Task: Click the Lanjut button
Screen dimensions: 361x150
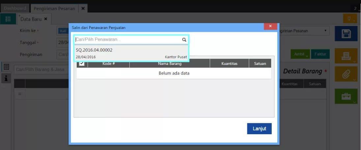Action: point(260,129)
